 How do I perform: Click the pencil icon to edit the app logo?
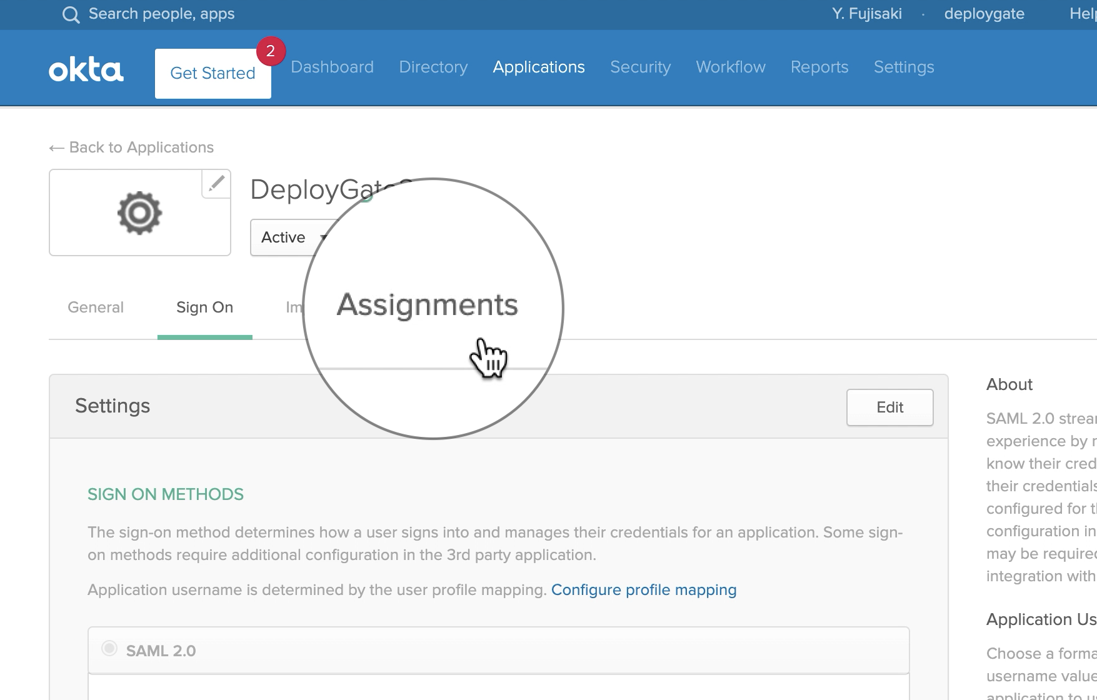click(x=216, y=184)
